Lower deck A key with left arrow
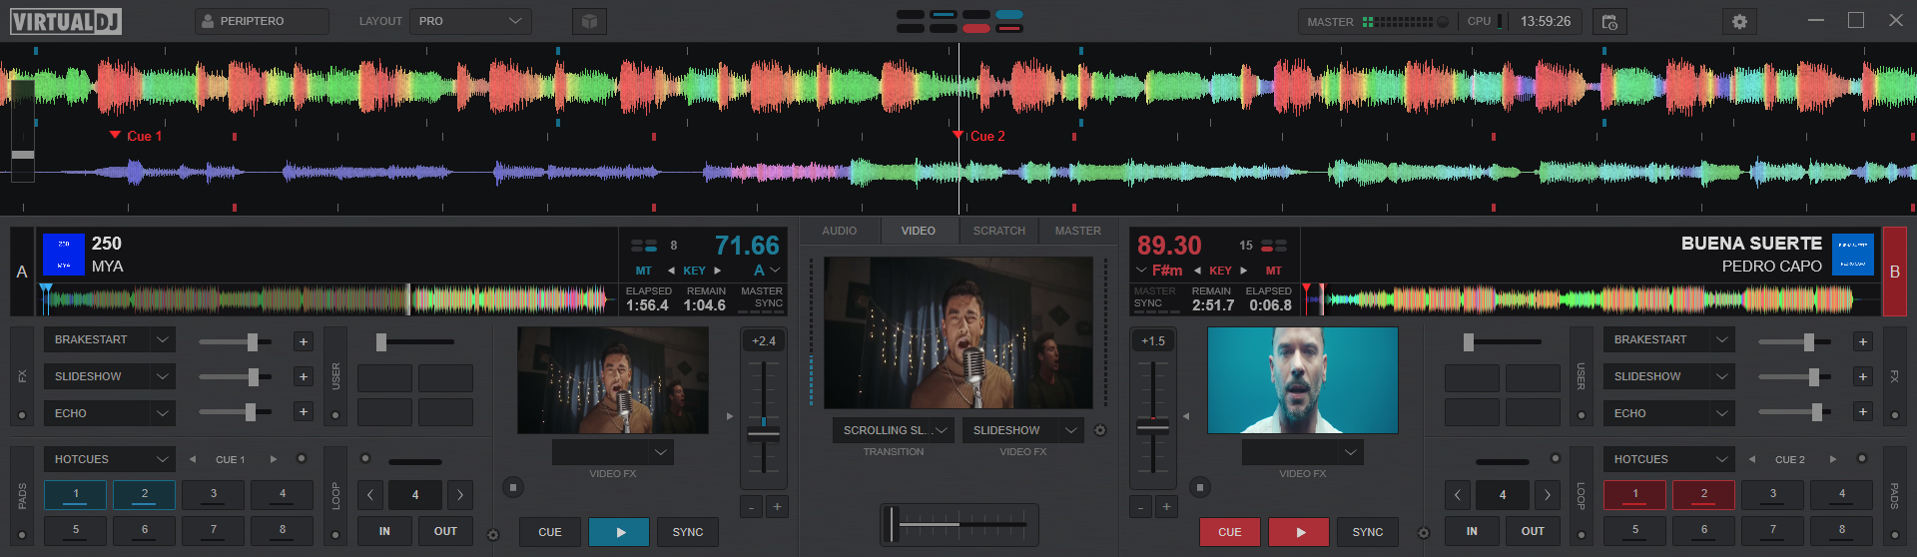1917x557 pixels. click(671, 271)
